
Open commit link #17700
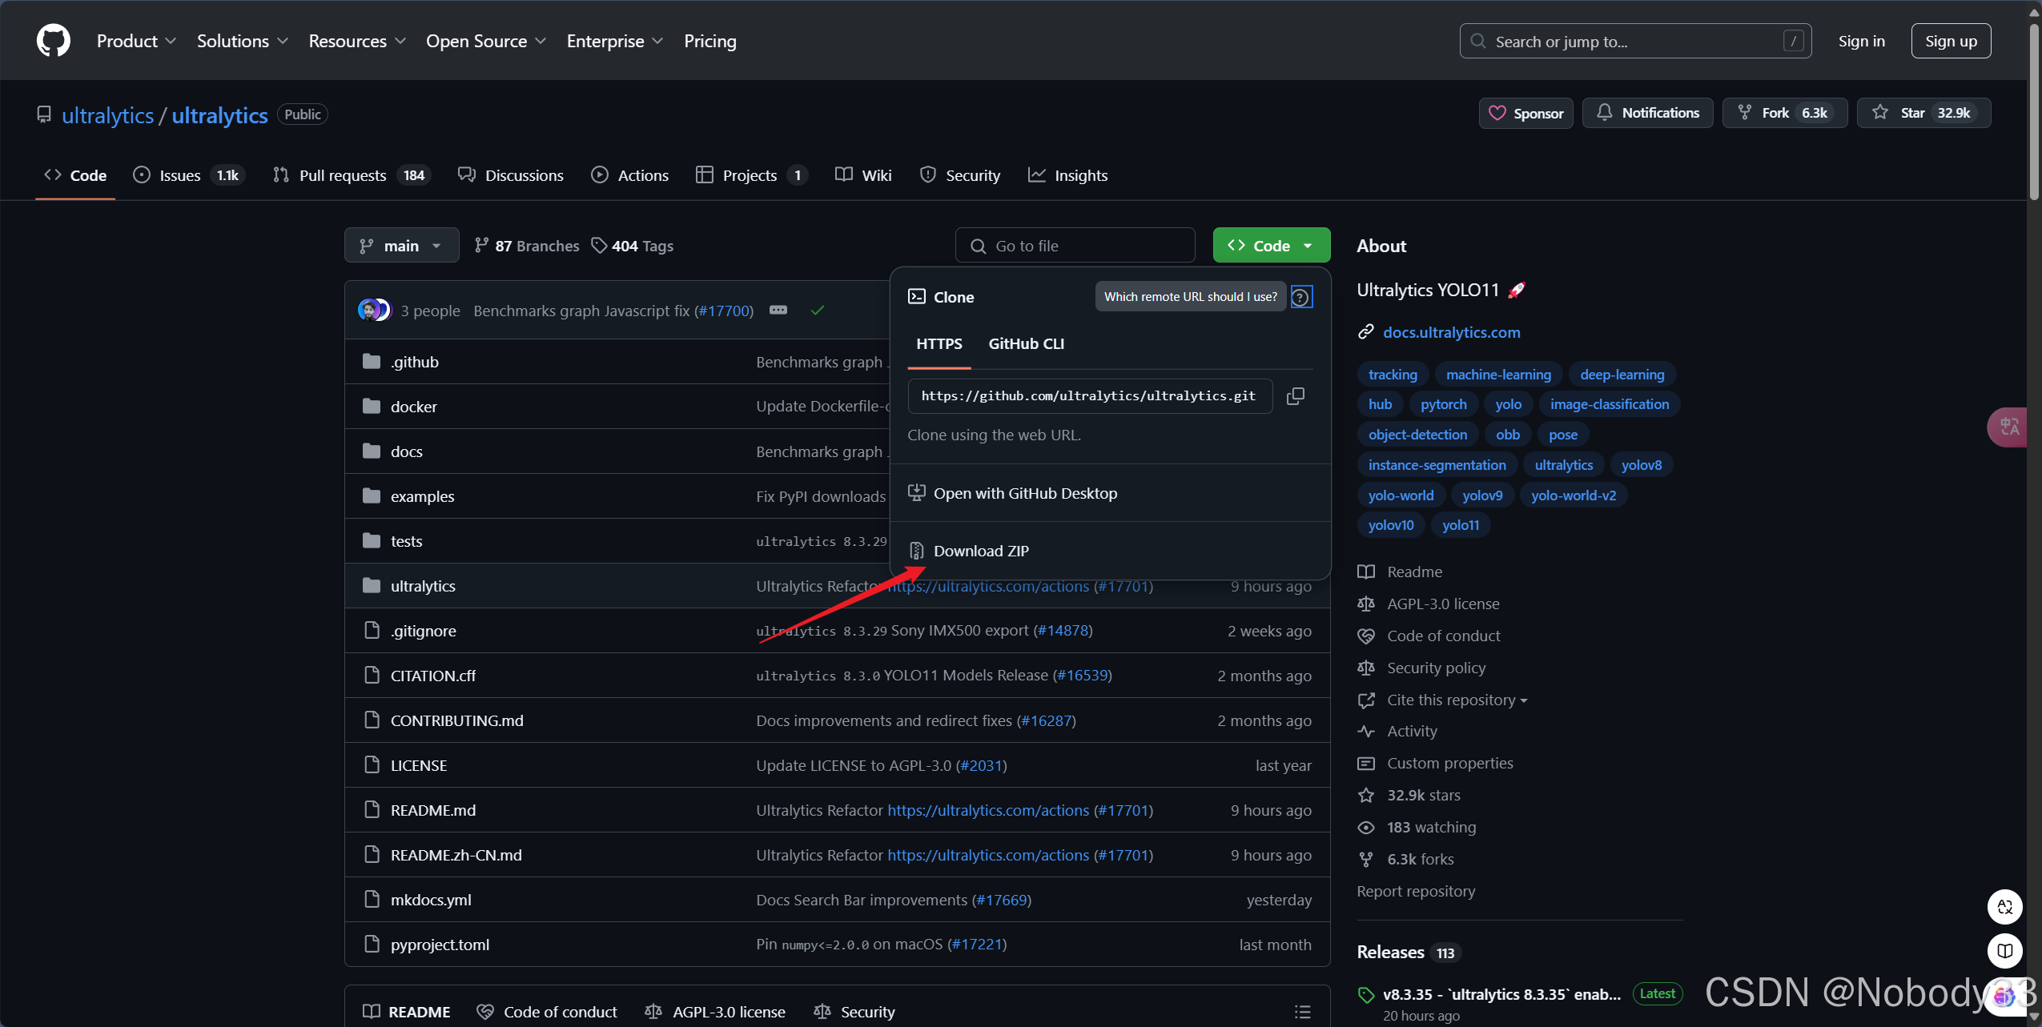[723, 311]
